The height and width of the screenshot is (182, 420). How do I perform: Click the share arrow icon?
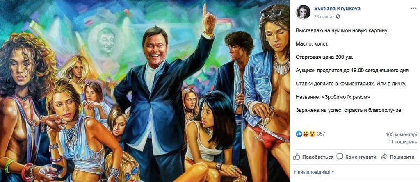384,157
